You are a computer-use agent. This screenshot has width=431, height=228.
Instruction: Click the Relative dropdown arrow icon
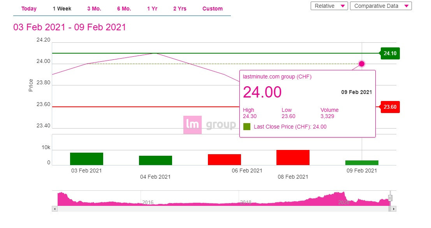pyautogui.click(x=343, y=6)
